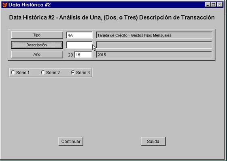
Task: Click the Data Histórica #2 heading text
Action: [112, 17]
